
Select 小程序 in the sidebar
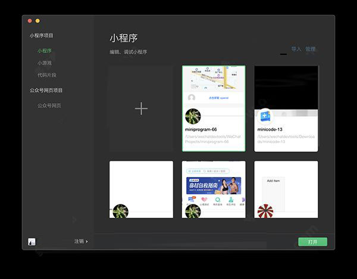(x=45, y=51)
